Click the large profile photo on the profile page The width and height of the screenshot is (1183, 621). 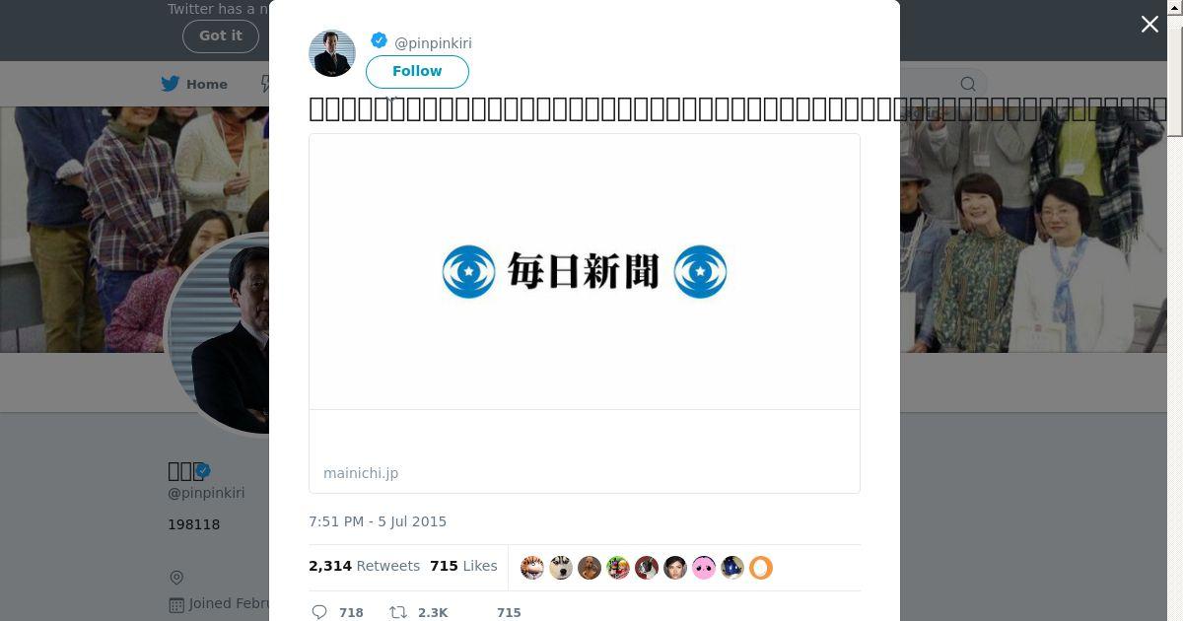click(219, 333)
